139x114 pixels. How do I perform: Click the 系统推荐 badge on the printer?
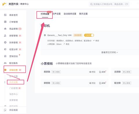tap(78, 35)
